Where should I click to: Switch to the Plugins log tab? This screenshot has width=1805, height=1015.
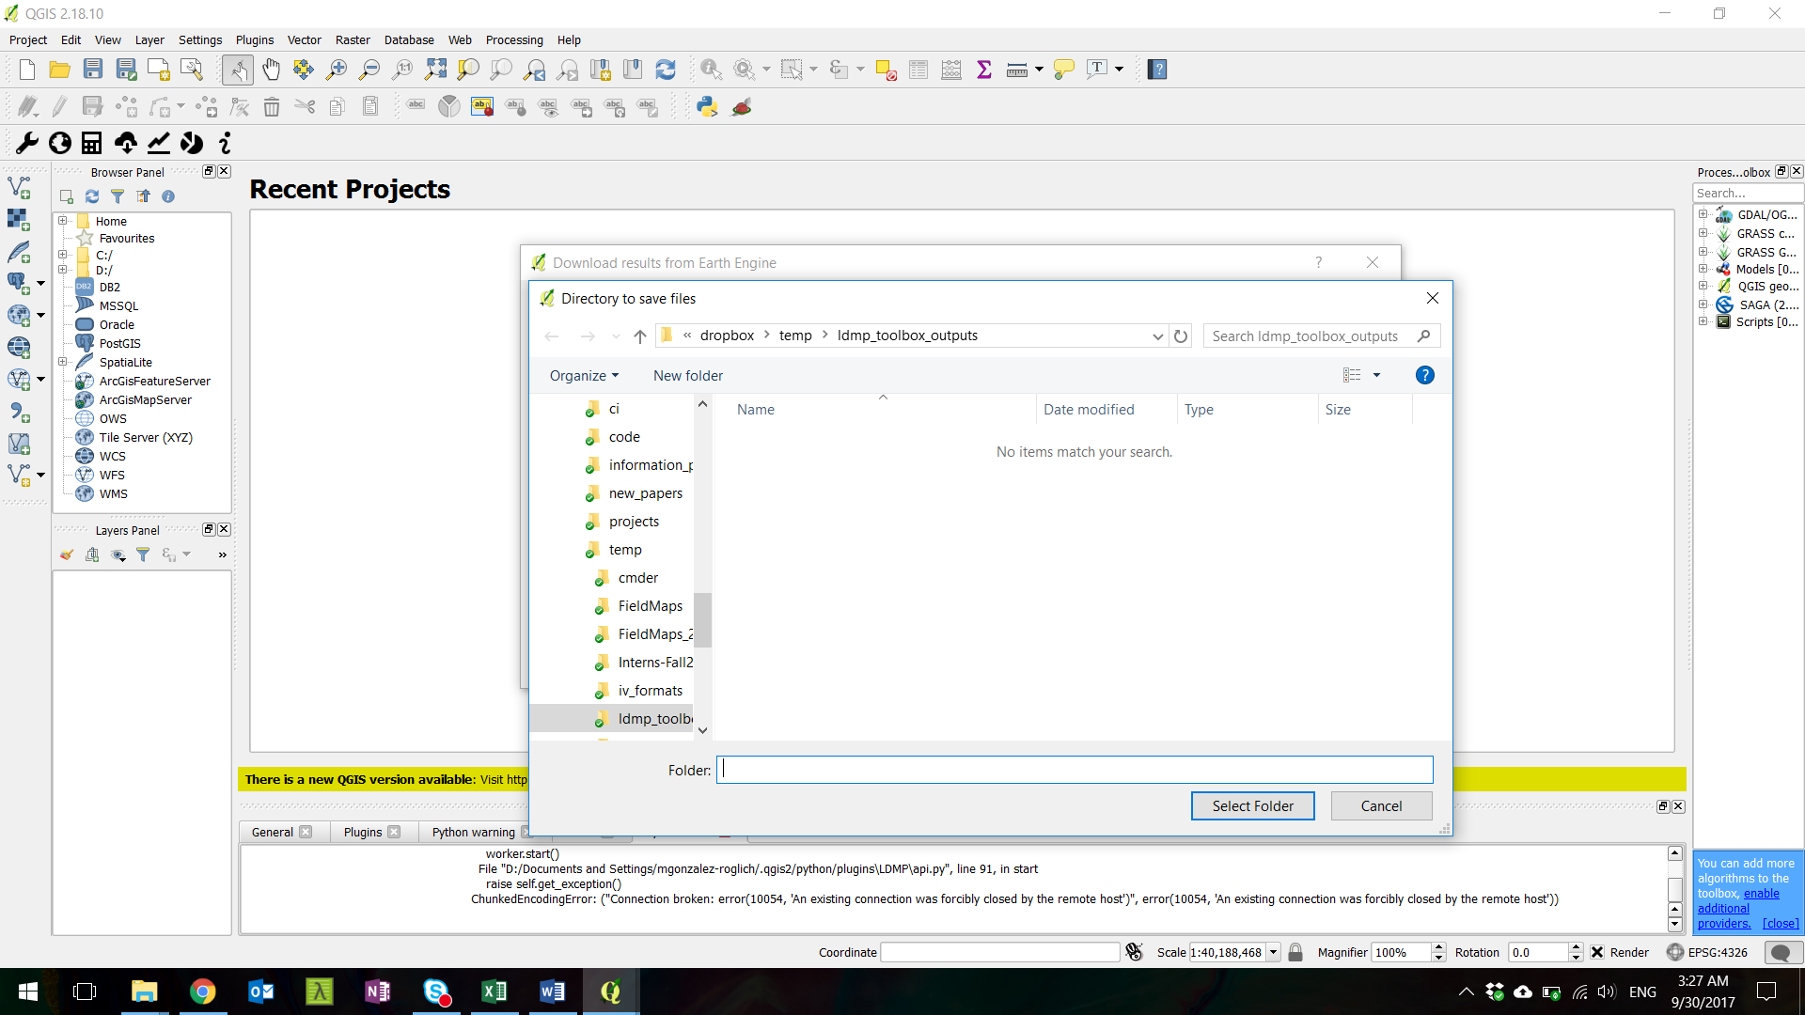point(363,832)
